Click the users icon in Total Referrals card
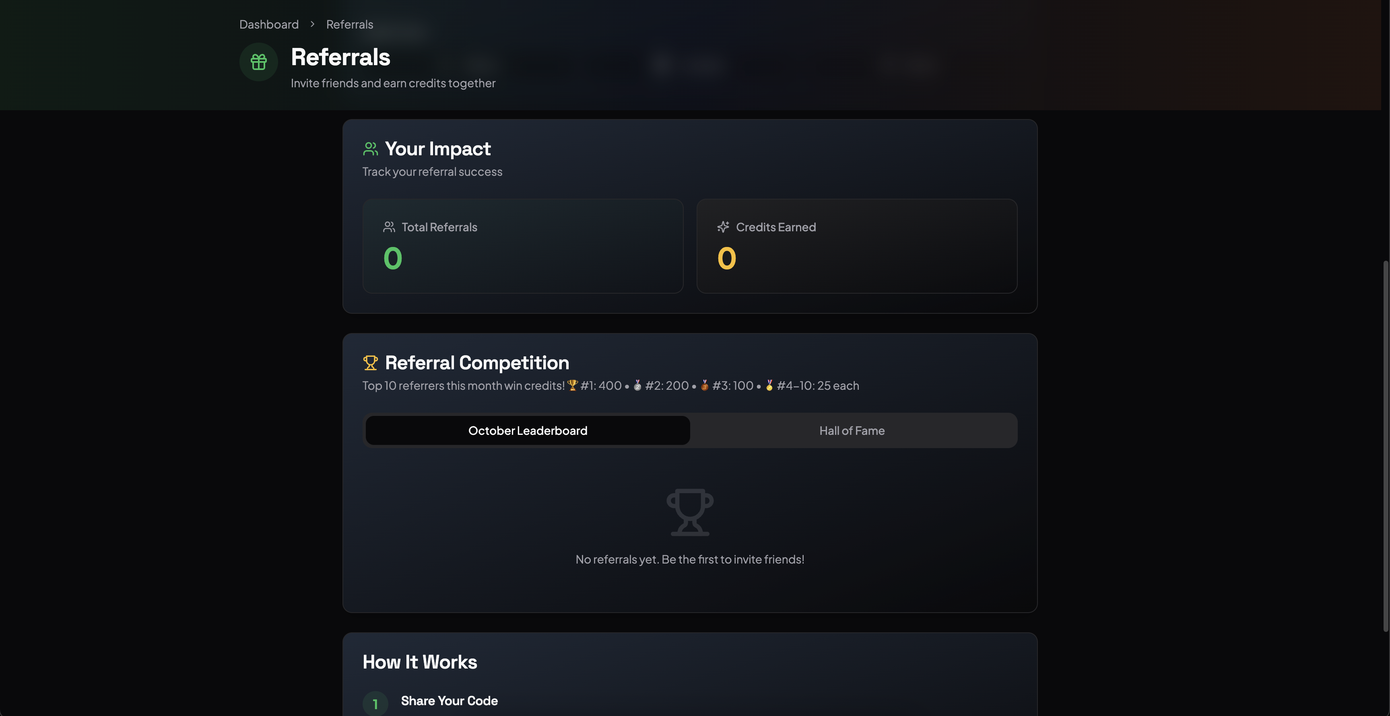 [390, 226]
